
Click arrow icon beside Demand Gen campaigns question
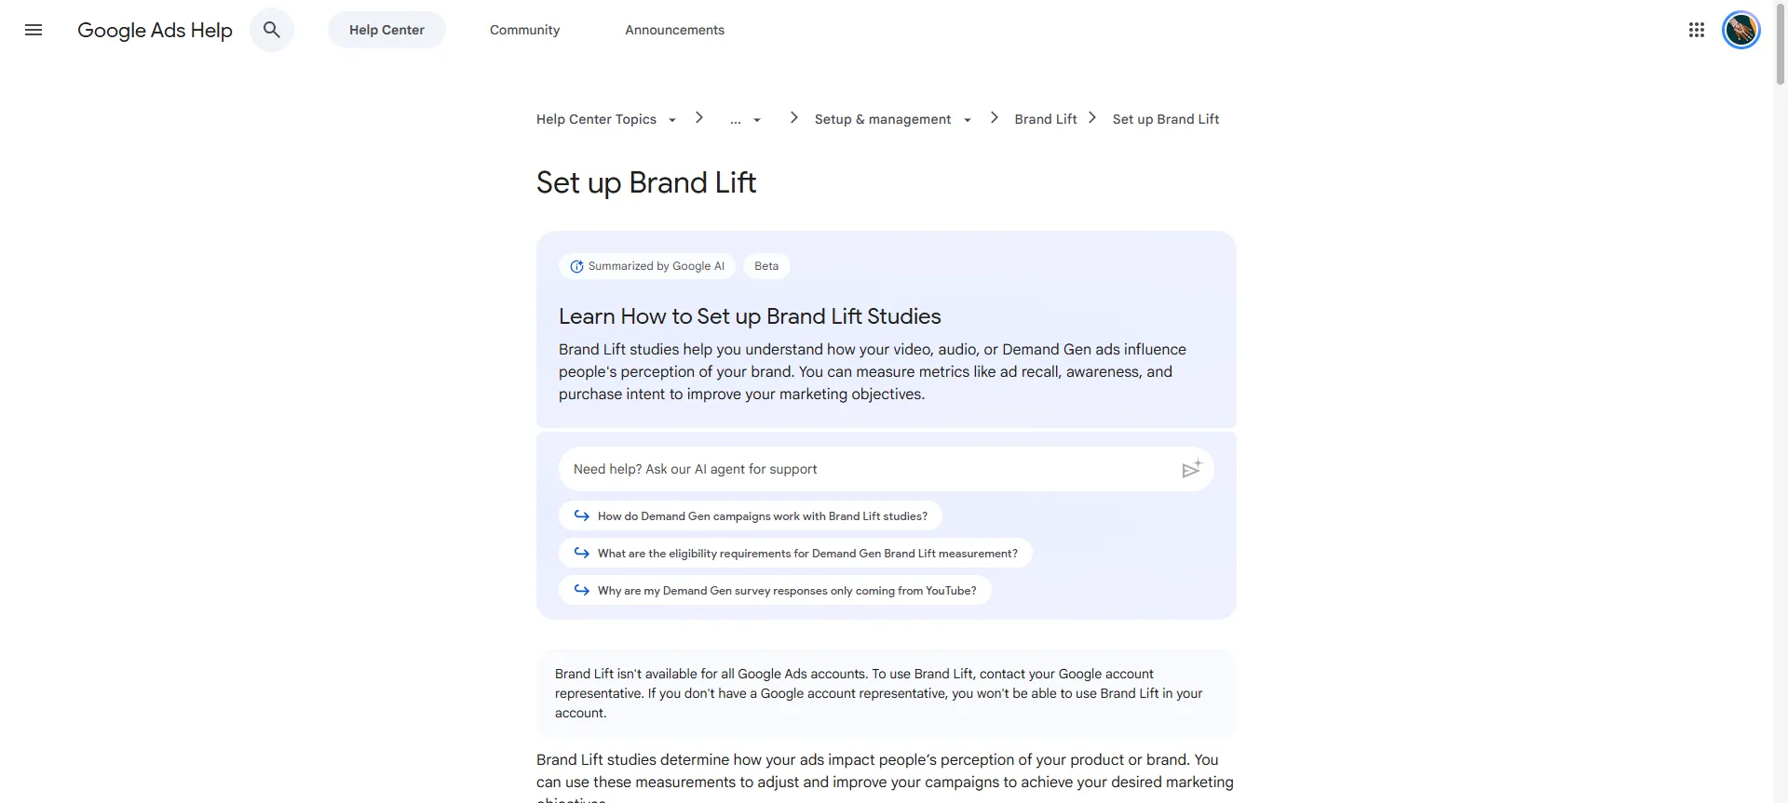click(581, 515)
